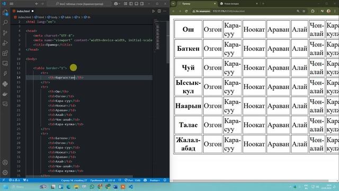Screen dimensions: 339x191
Task: Open the Windows Start button
Action: point(5,187)
